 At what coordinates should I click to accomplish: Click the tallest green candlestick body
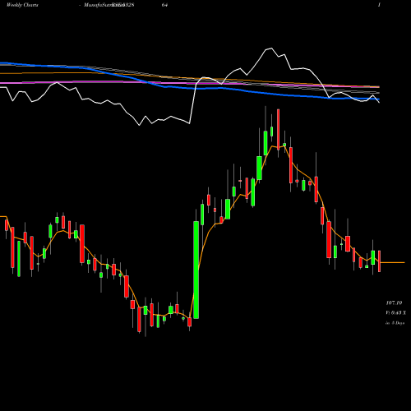pos(196,270)
